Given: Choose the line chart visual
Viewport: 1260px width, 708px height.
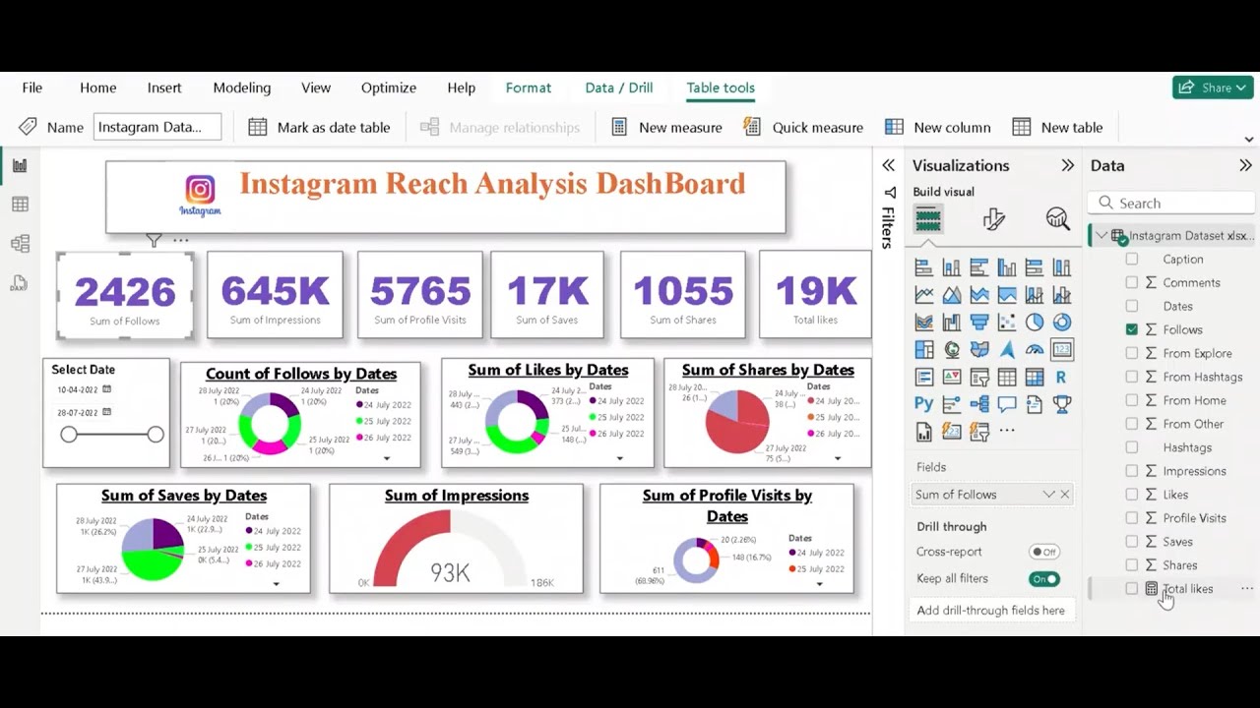Looking at the screenshot, I should point(923,295).
